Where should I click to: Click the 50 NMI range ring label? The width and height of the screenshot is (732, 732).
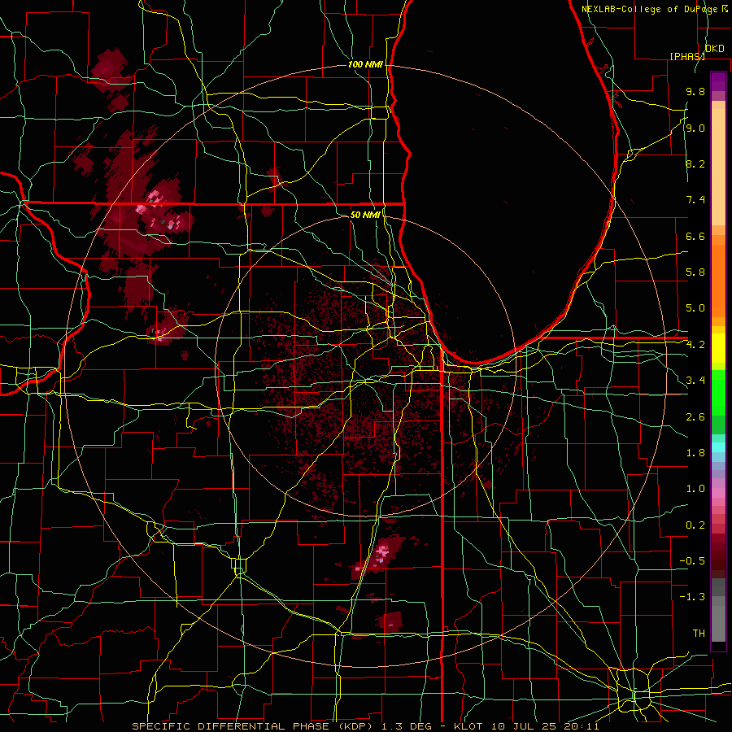click(x=365, y=215)
